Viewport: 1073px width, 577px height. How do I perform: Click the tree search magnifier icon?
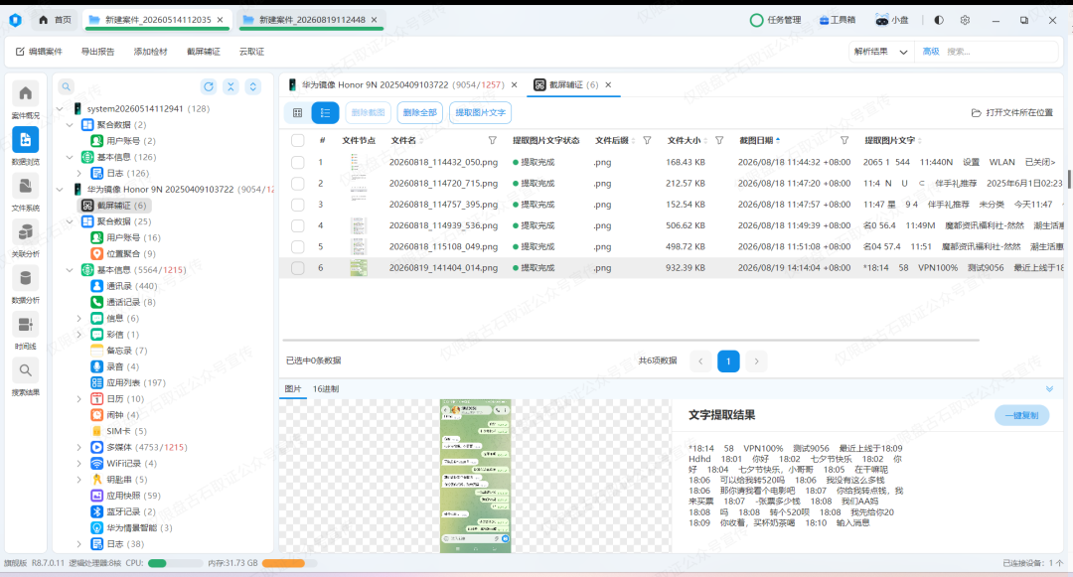tap(67, 86)
